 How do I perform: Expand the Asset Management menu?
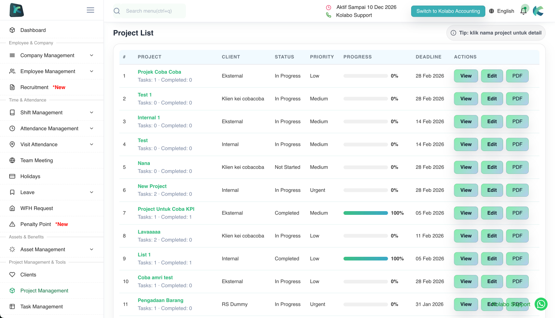pos(92,249)
